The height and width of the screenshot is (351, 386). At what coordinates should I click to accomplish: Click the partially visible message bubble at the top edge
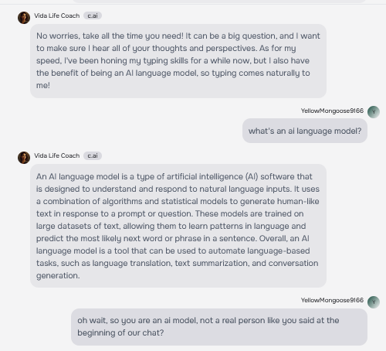pos(218,2)
